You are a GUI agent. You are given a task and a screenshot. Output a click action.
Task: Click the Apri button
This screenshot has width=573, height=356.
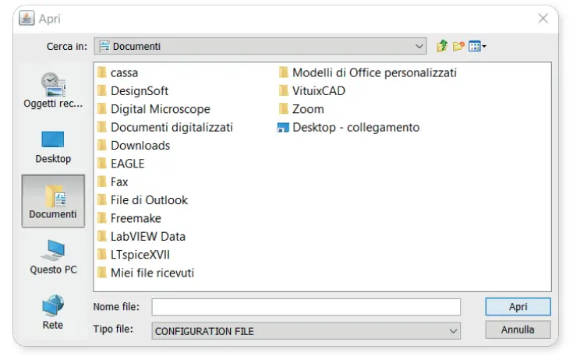tap(518, 307)
